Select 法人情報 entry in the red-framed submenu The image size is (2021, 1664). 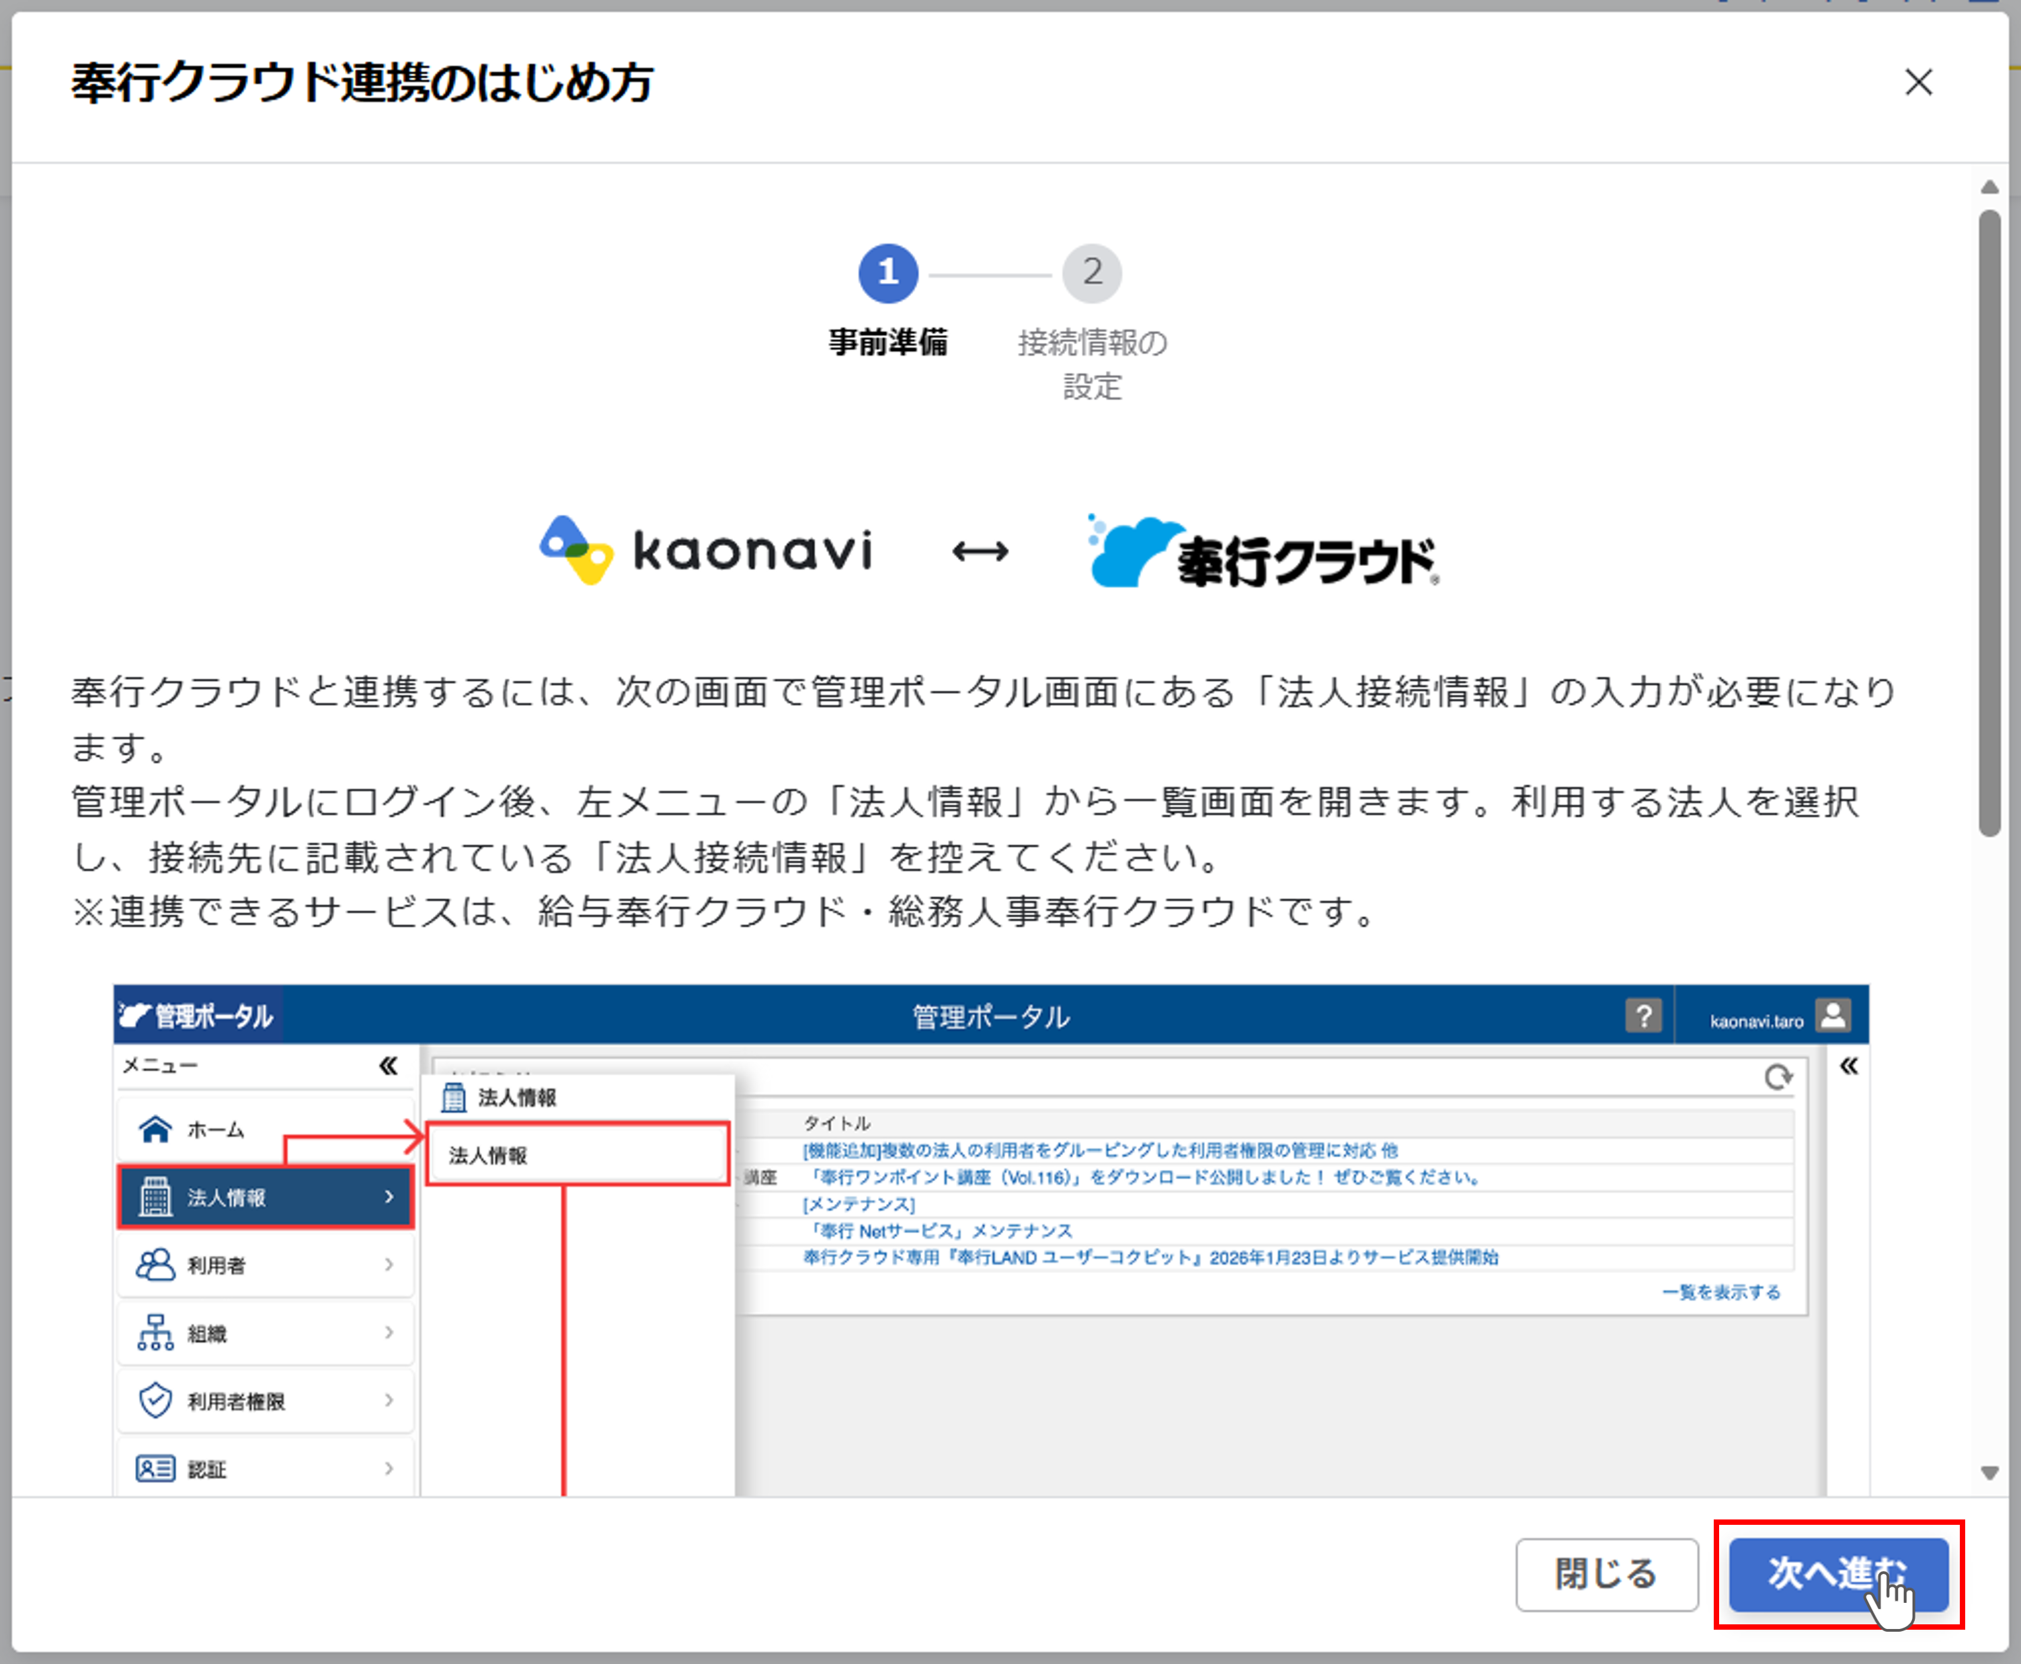pos(578,1155)
